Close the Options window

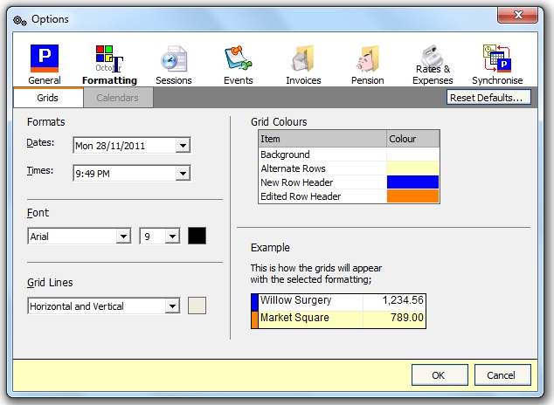517,15
